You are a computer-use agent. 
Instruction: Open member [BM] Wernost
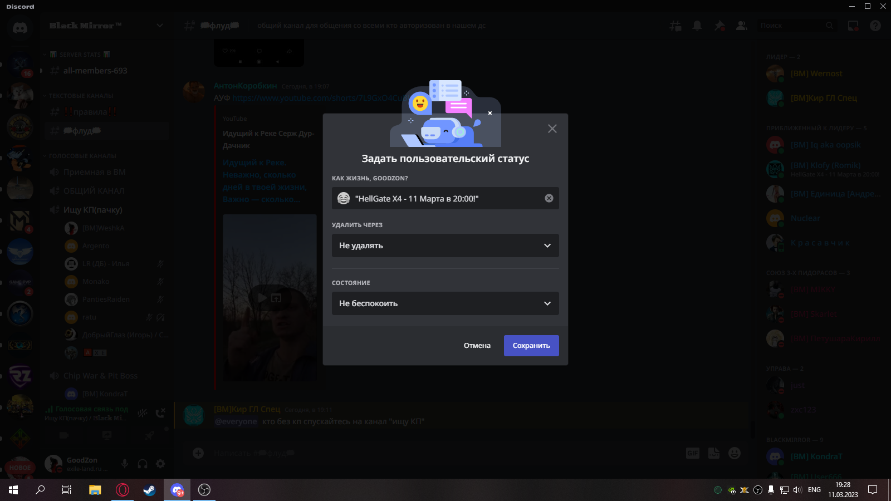click(x=824, y=73)
